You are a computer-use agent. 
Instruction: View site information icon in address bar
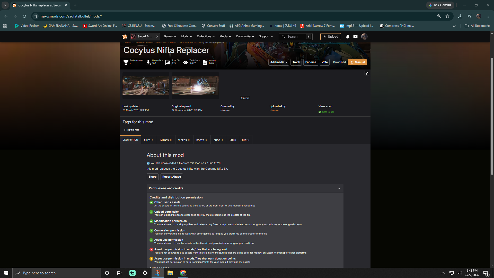click(x=36, y=16)
